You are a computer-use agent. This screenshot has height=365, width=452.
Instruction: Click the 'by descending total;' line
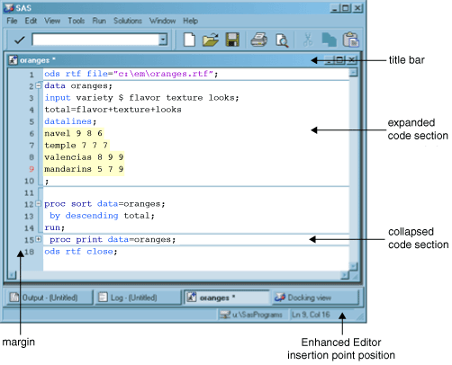coord(102,216)
